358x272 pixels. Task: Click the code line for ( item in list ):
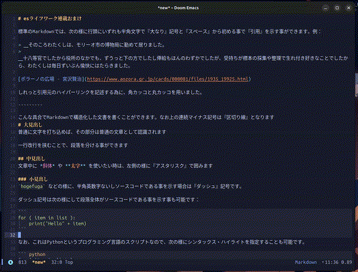[x=46, y=217]
